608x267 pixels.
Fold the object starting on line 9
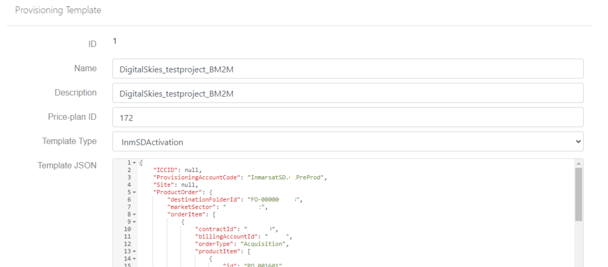134,222
